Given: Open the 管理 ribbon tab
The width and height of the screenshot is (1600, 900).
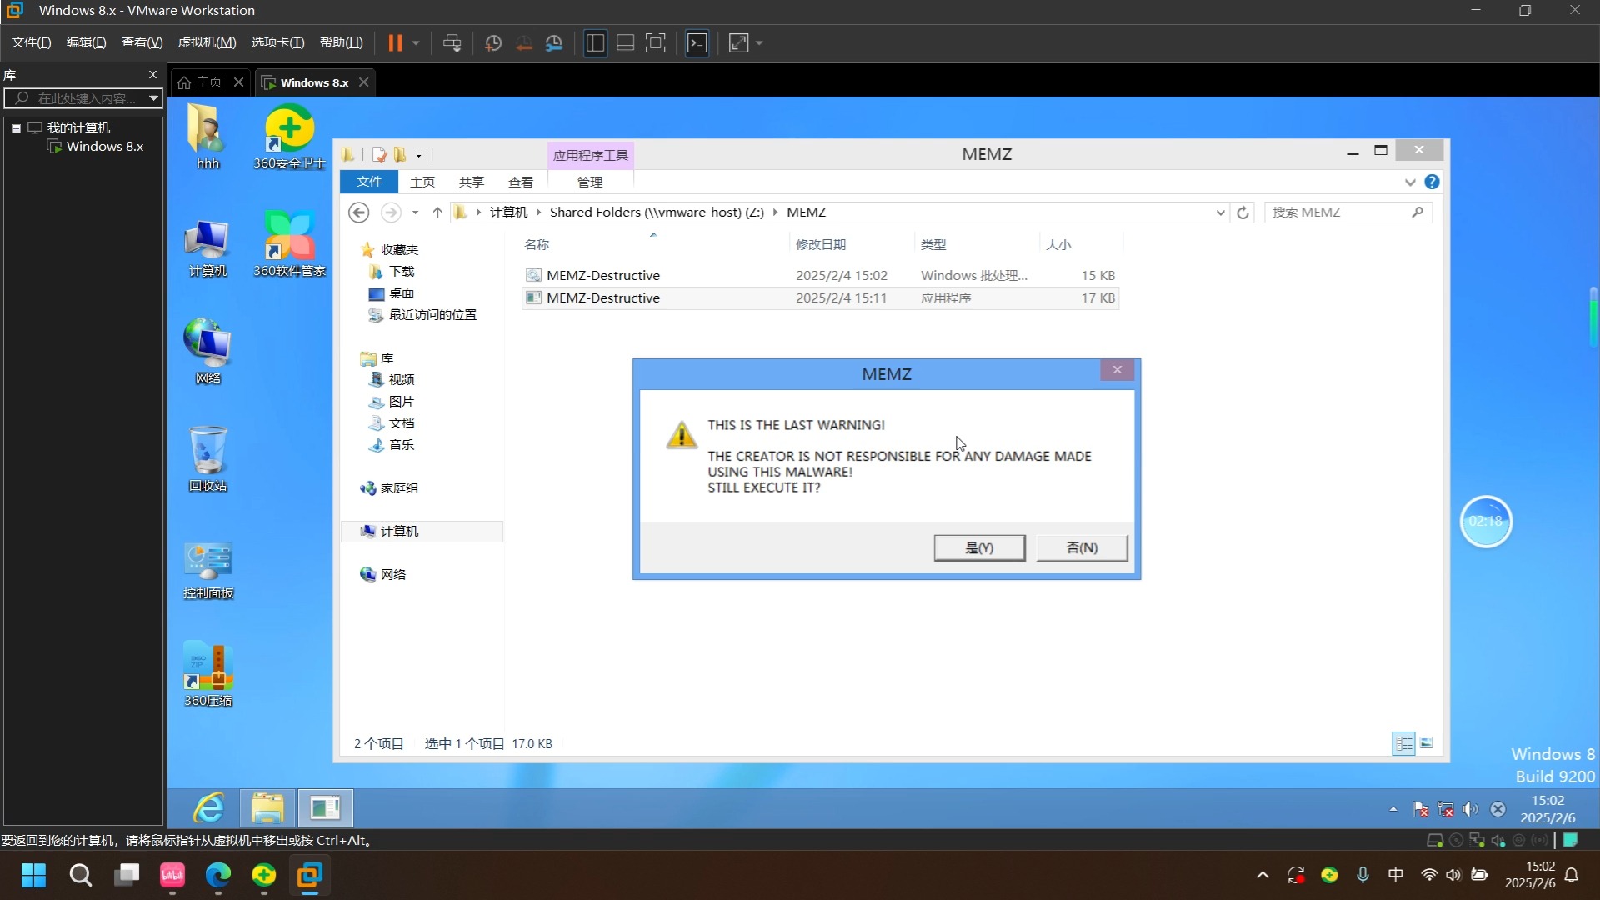Looking at the screenshot, I should (590, 182).
